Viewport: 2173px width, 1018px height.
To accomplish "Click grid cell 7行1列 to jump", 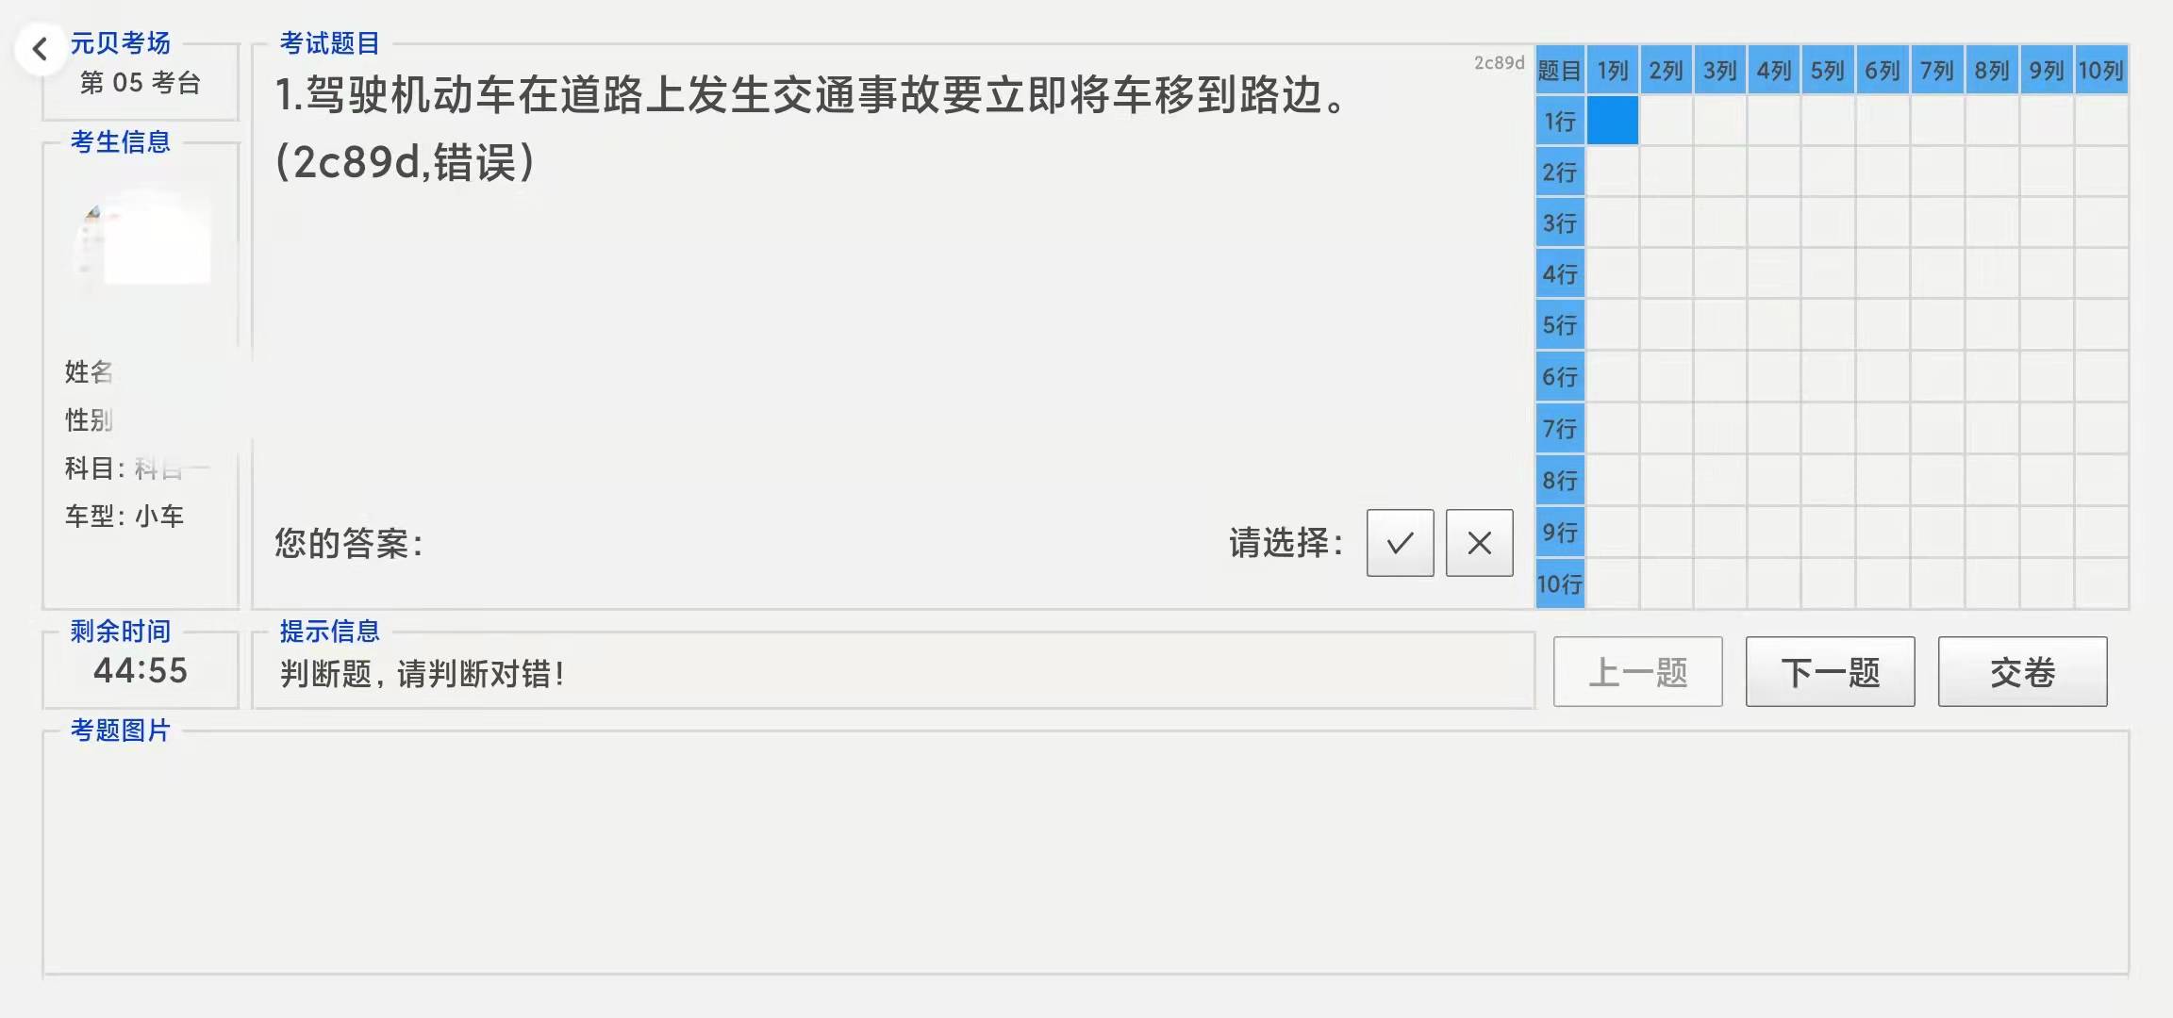I will 1612,428.
